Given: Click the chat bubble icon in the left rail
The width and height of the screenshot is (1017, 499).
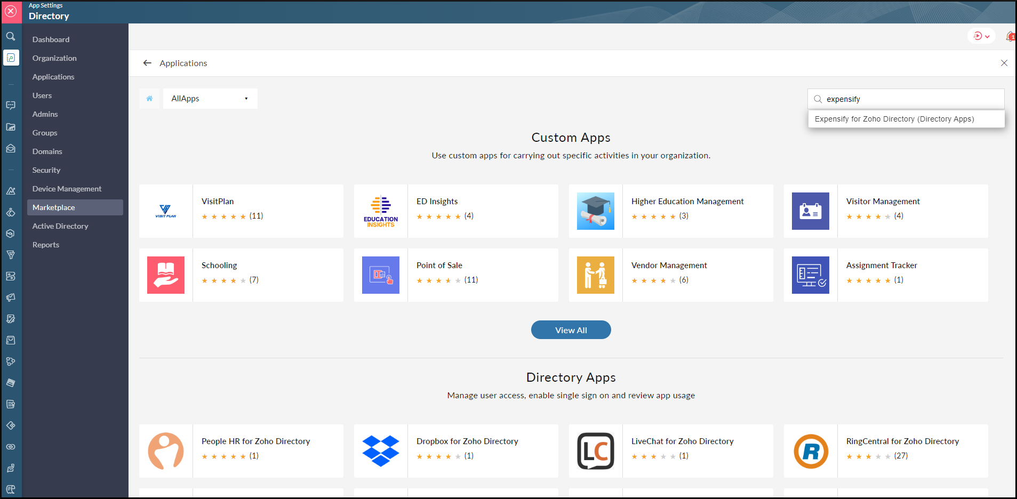Looking at the screenshot, I should [11, 106].
